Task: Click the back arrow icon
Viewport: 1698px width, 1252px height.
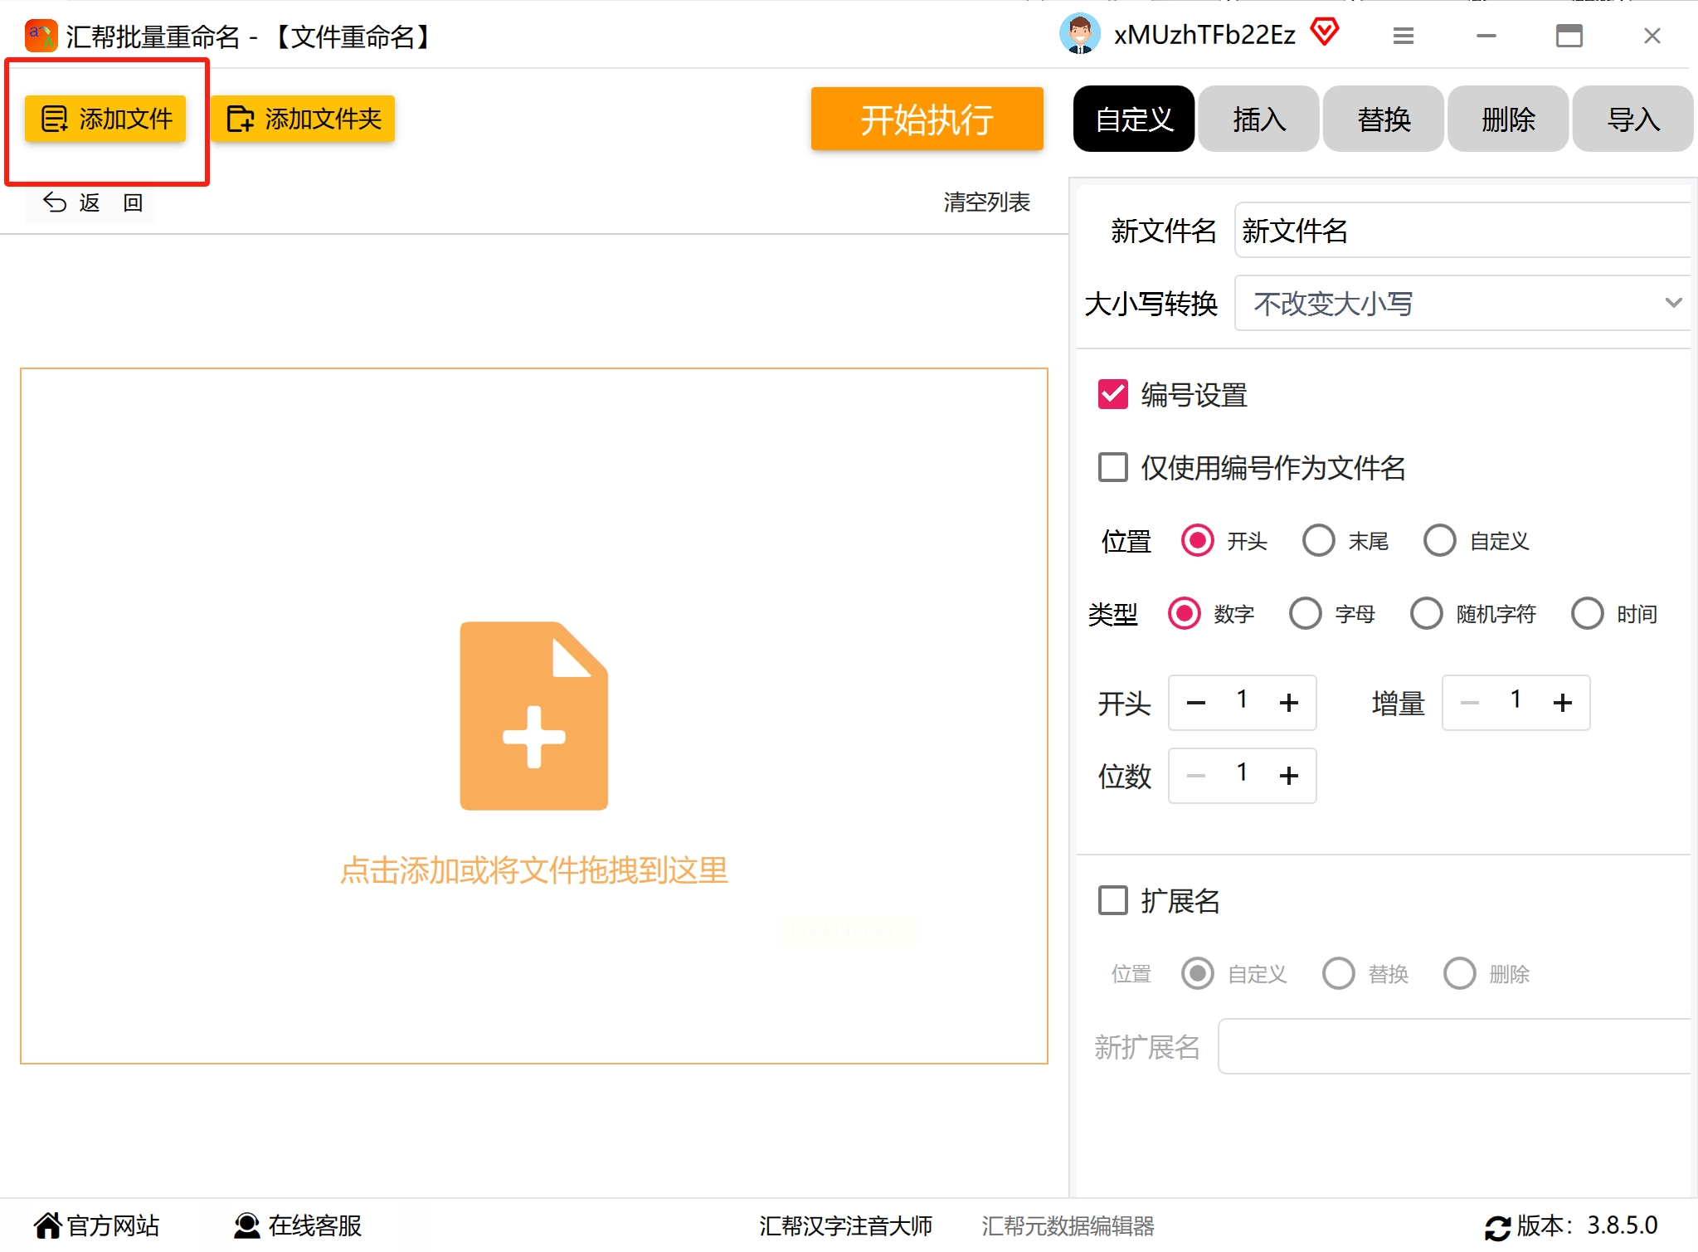Action: coord(55,202)
